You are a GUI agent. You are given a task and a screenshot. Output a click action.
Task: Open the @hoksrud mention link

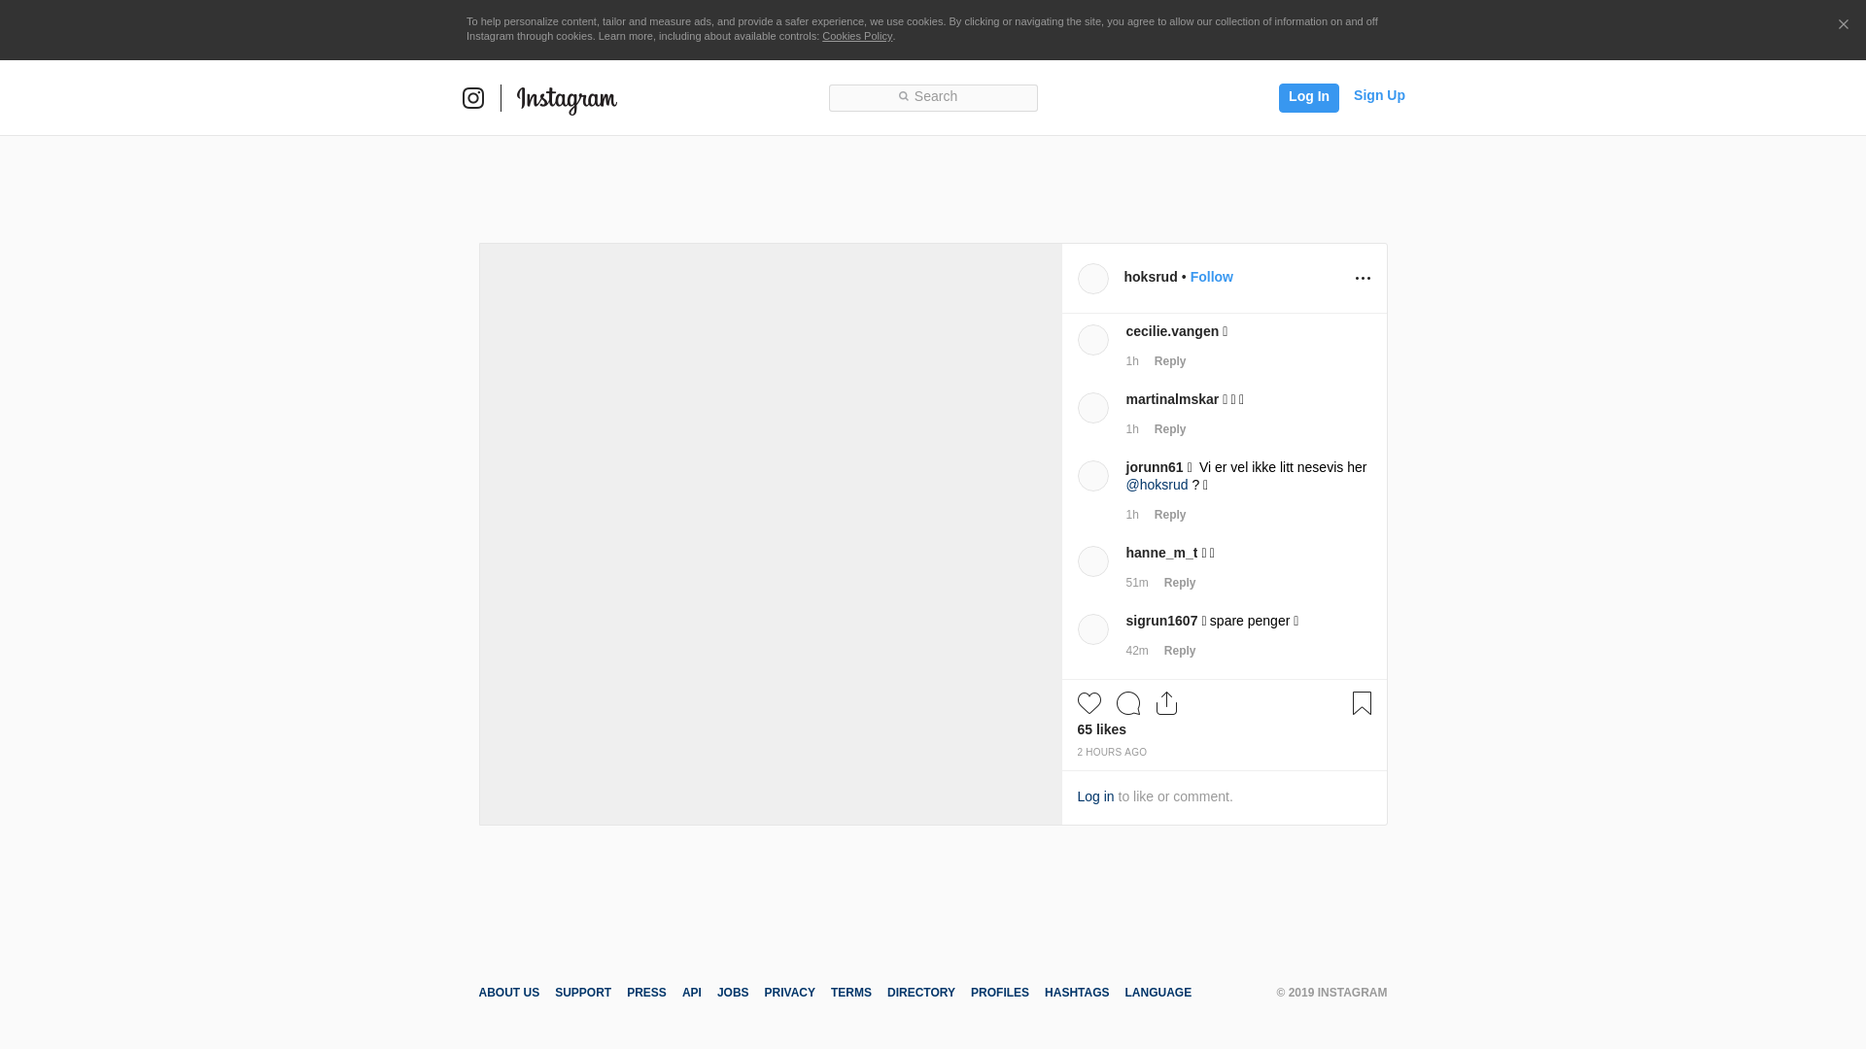click(1157, 485)
